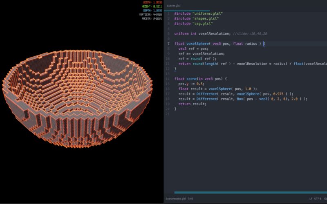Click the VERTICES count in the viewport stats
327x204 pixels.
150,15
